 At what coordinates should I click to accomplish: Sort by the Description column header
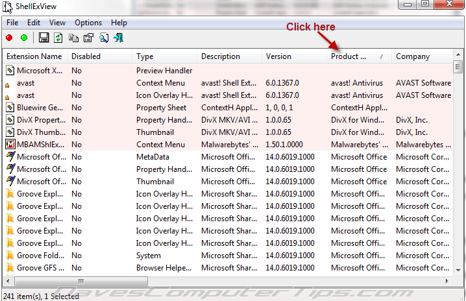(230, 56)
